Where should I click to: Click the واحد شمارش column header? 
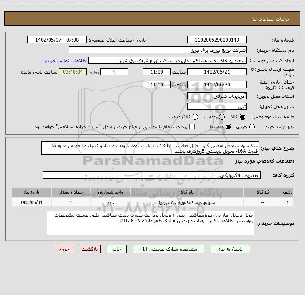pyautogui.click(x=110, y=192)
